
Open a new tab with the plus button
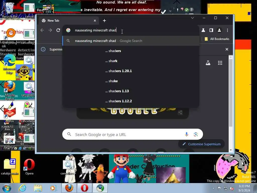(x=104, y=21)
